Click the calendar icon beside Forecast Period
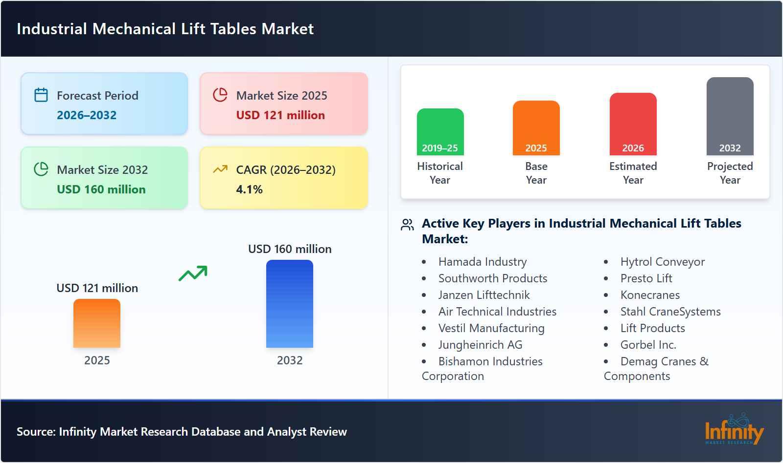Image resolution: width=783 pixels, height=463 pixels. (41, 95)
